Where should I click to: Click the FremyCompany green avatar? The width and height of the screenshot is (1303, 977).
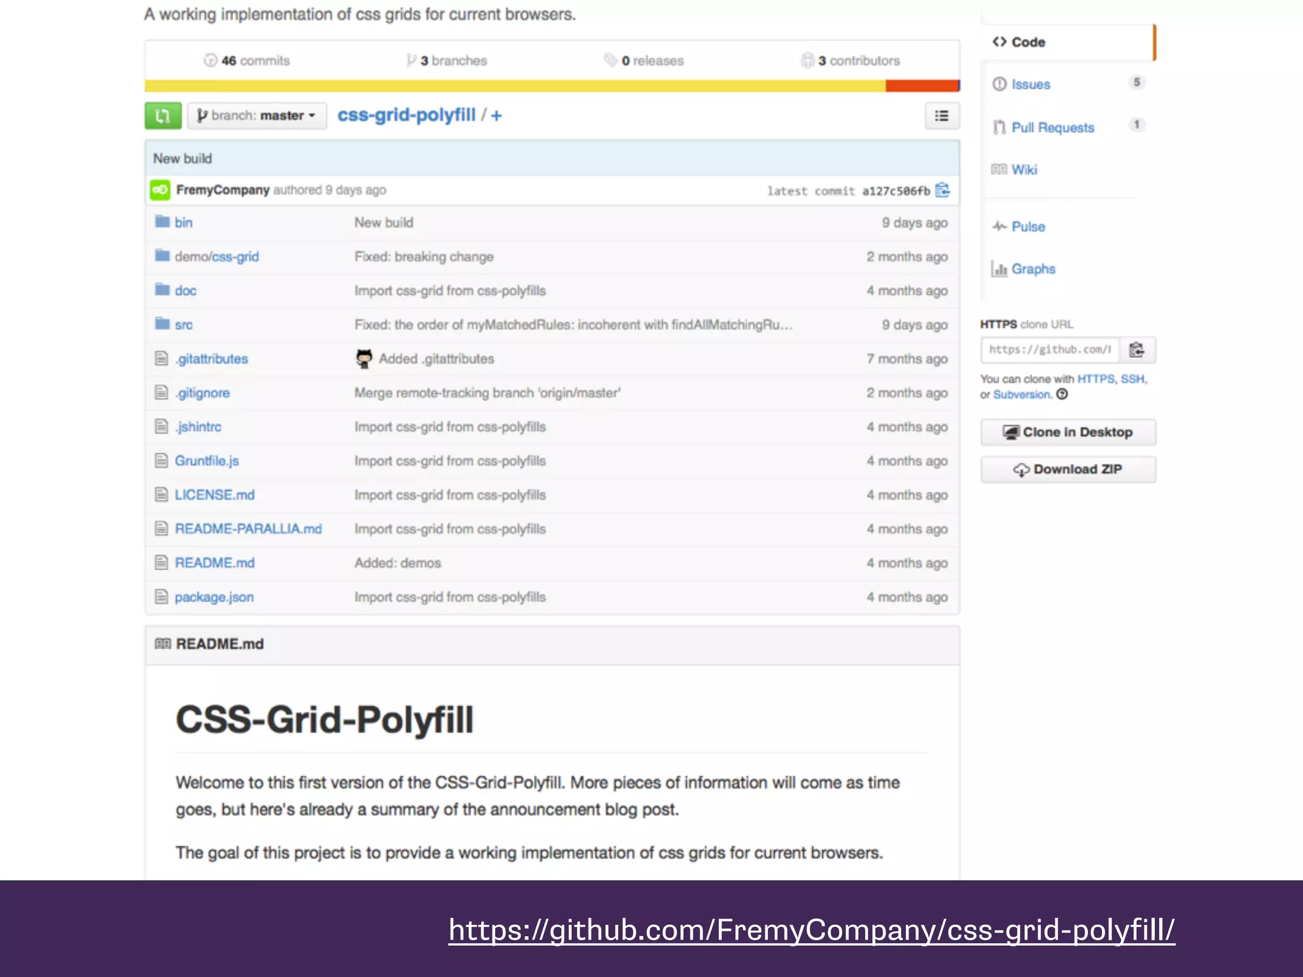click(160, 190)
